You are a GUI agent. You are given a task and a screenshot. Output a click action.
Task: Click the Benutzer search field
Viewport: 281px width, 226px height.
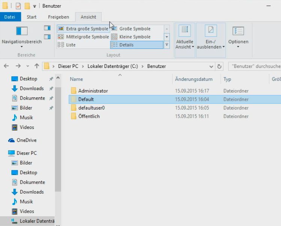point(254,66)
